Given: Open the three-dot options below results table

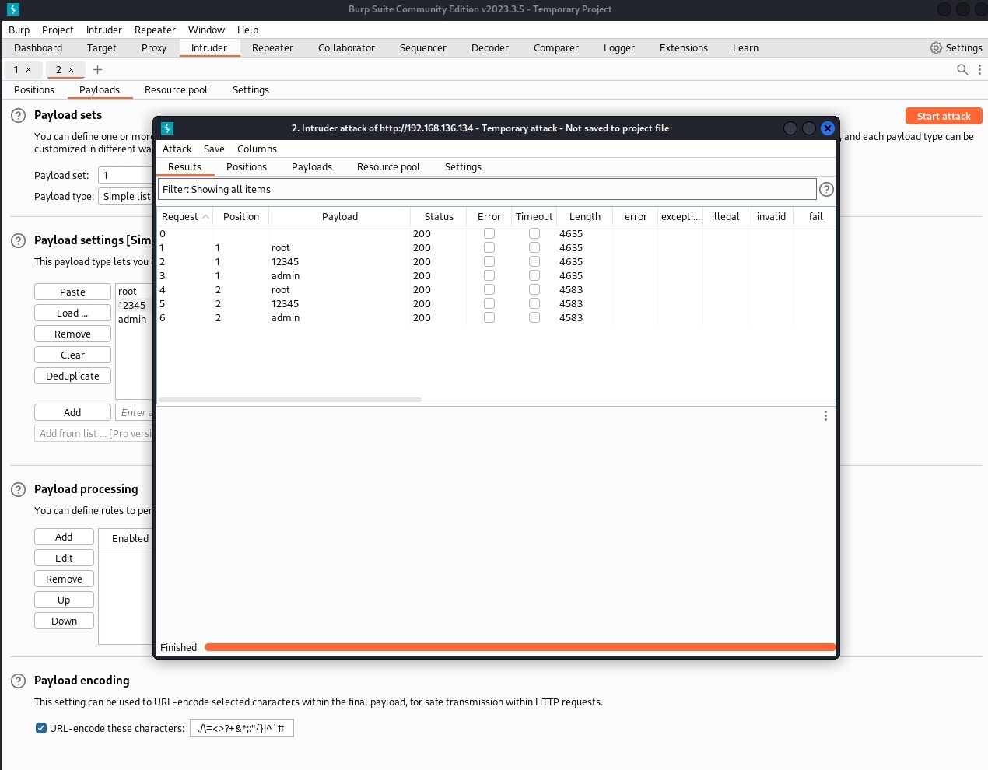Looking at the screenshot, I should tap(825, 416).
